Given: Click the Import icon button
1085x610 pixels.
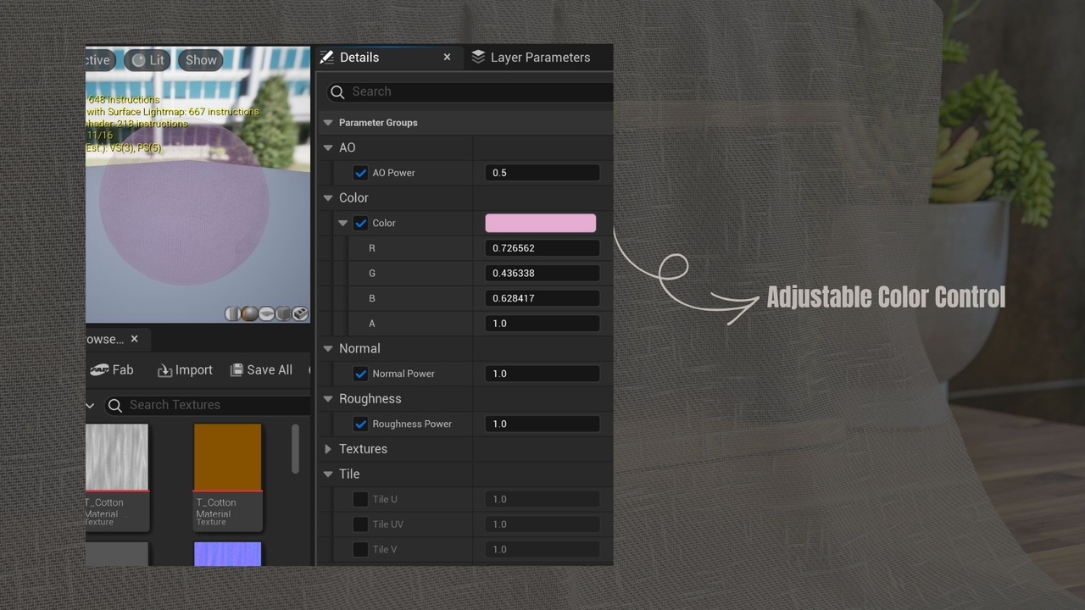Looking at the screenshot, I should [165, 370].
